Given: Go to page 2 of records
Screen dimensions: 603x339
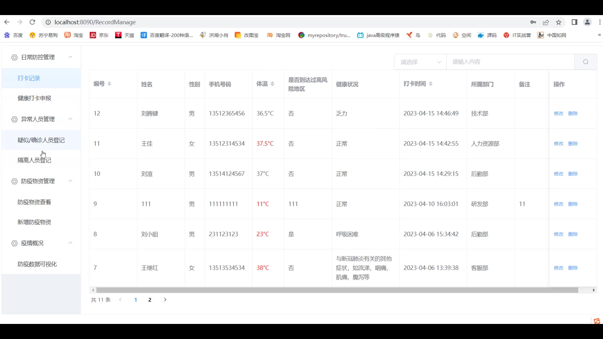Looking at the screenshot, I should point(150,300).
